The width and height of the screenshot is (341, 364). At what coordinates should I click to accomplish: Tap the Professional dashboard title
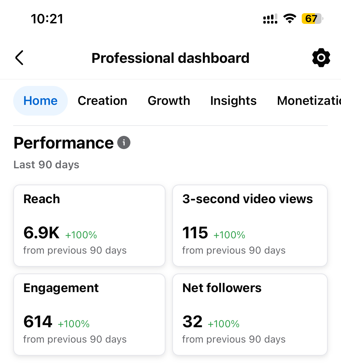point(170,58)
